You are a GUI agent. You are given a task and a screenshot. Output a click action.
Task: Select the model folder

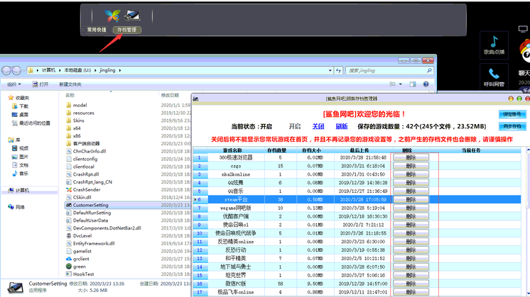click(x=80, y=105)
